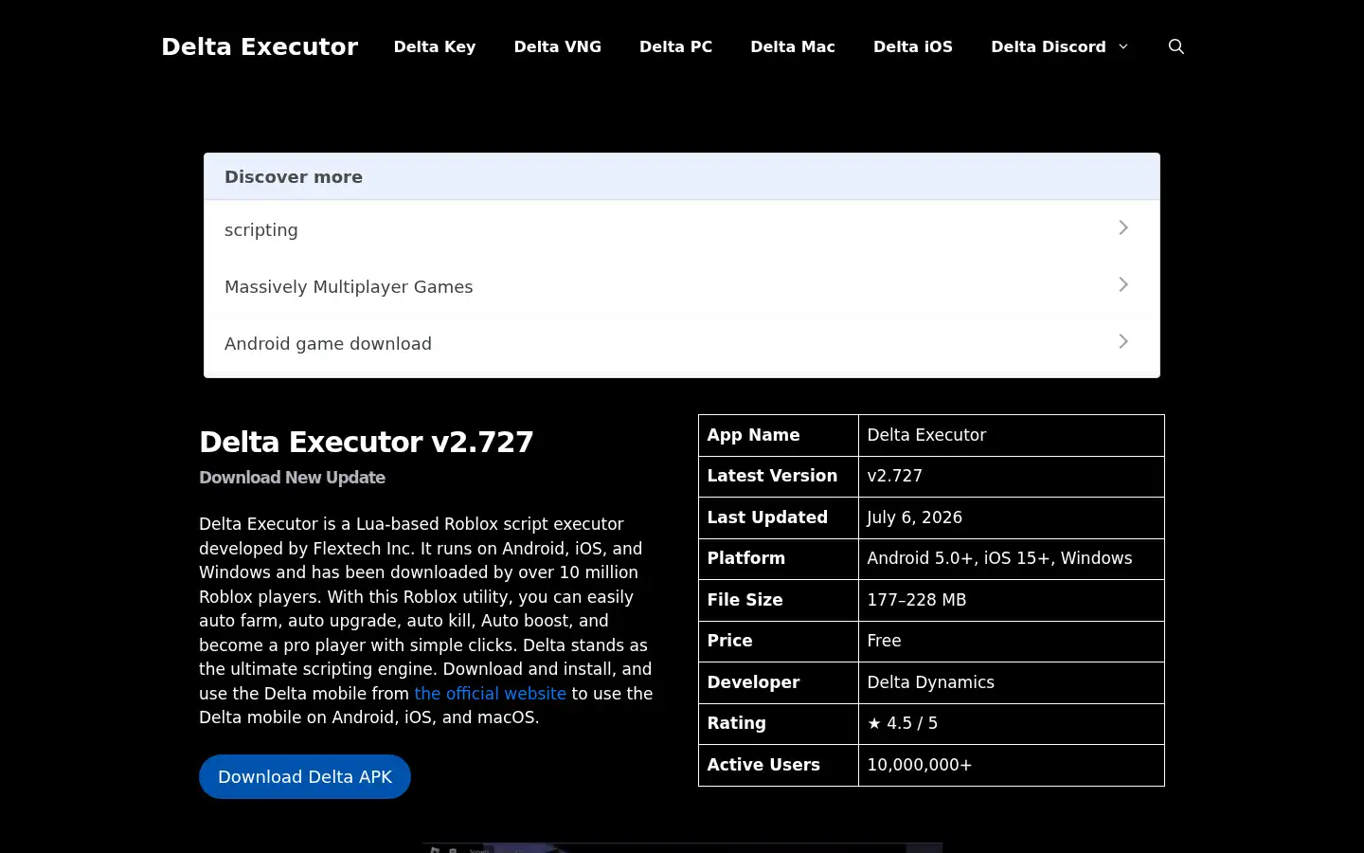Click the chevron beside Android game download
The height and width of the screenshot is (853, 1364).
click(1123, 342)
